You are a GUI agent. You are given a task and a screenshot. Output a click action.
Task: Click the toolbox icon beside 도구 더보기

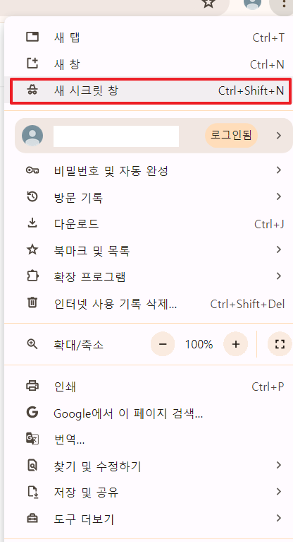32,519
